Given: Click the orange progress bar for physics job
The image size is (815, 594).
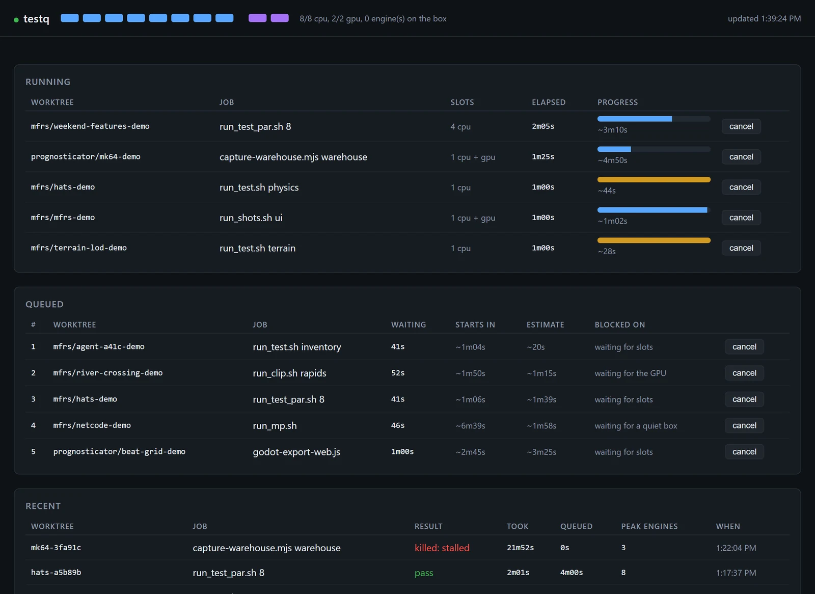Looking at the screenshot, I should coord(654,179).
